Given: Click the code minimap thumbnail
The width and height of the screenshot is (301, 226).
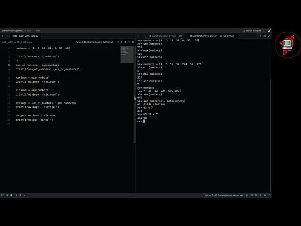Looking at the screenshot, I should click(127, 54).
